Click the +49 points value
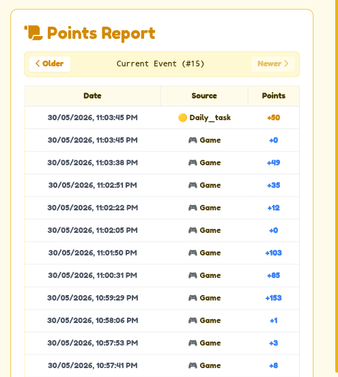The width and height of the screenshot is (338, 377). pyautogui.click(x=274, y=163)
